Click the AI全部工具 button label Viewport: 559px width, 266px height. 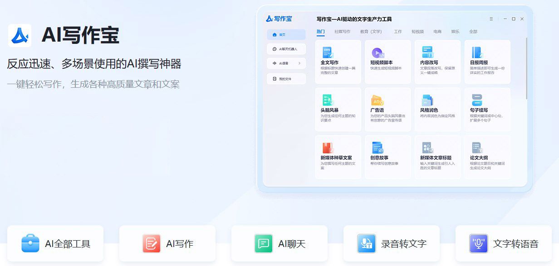(68, 244)
